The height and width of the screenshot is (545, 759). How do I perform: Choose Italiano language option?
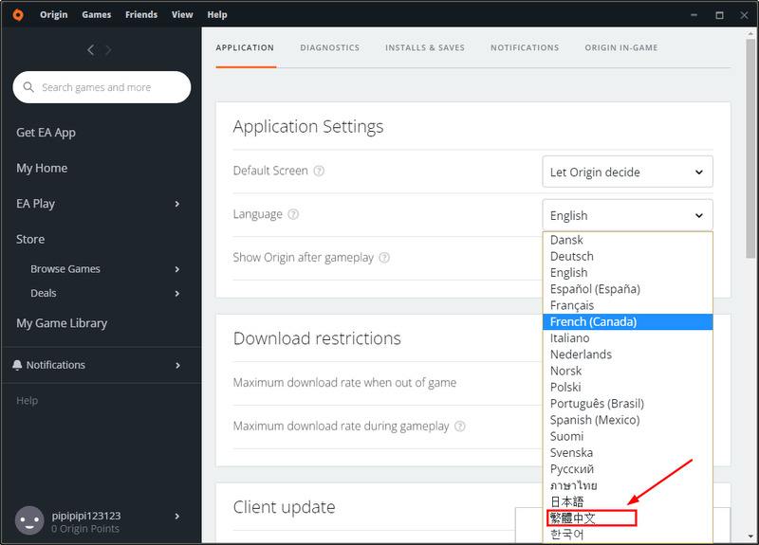click(x=627, y=338)
